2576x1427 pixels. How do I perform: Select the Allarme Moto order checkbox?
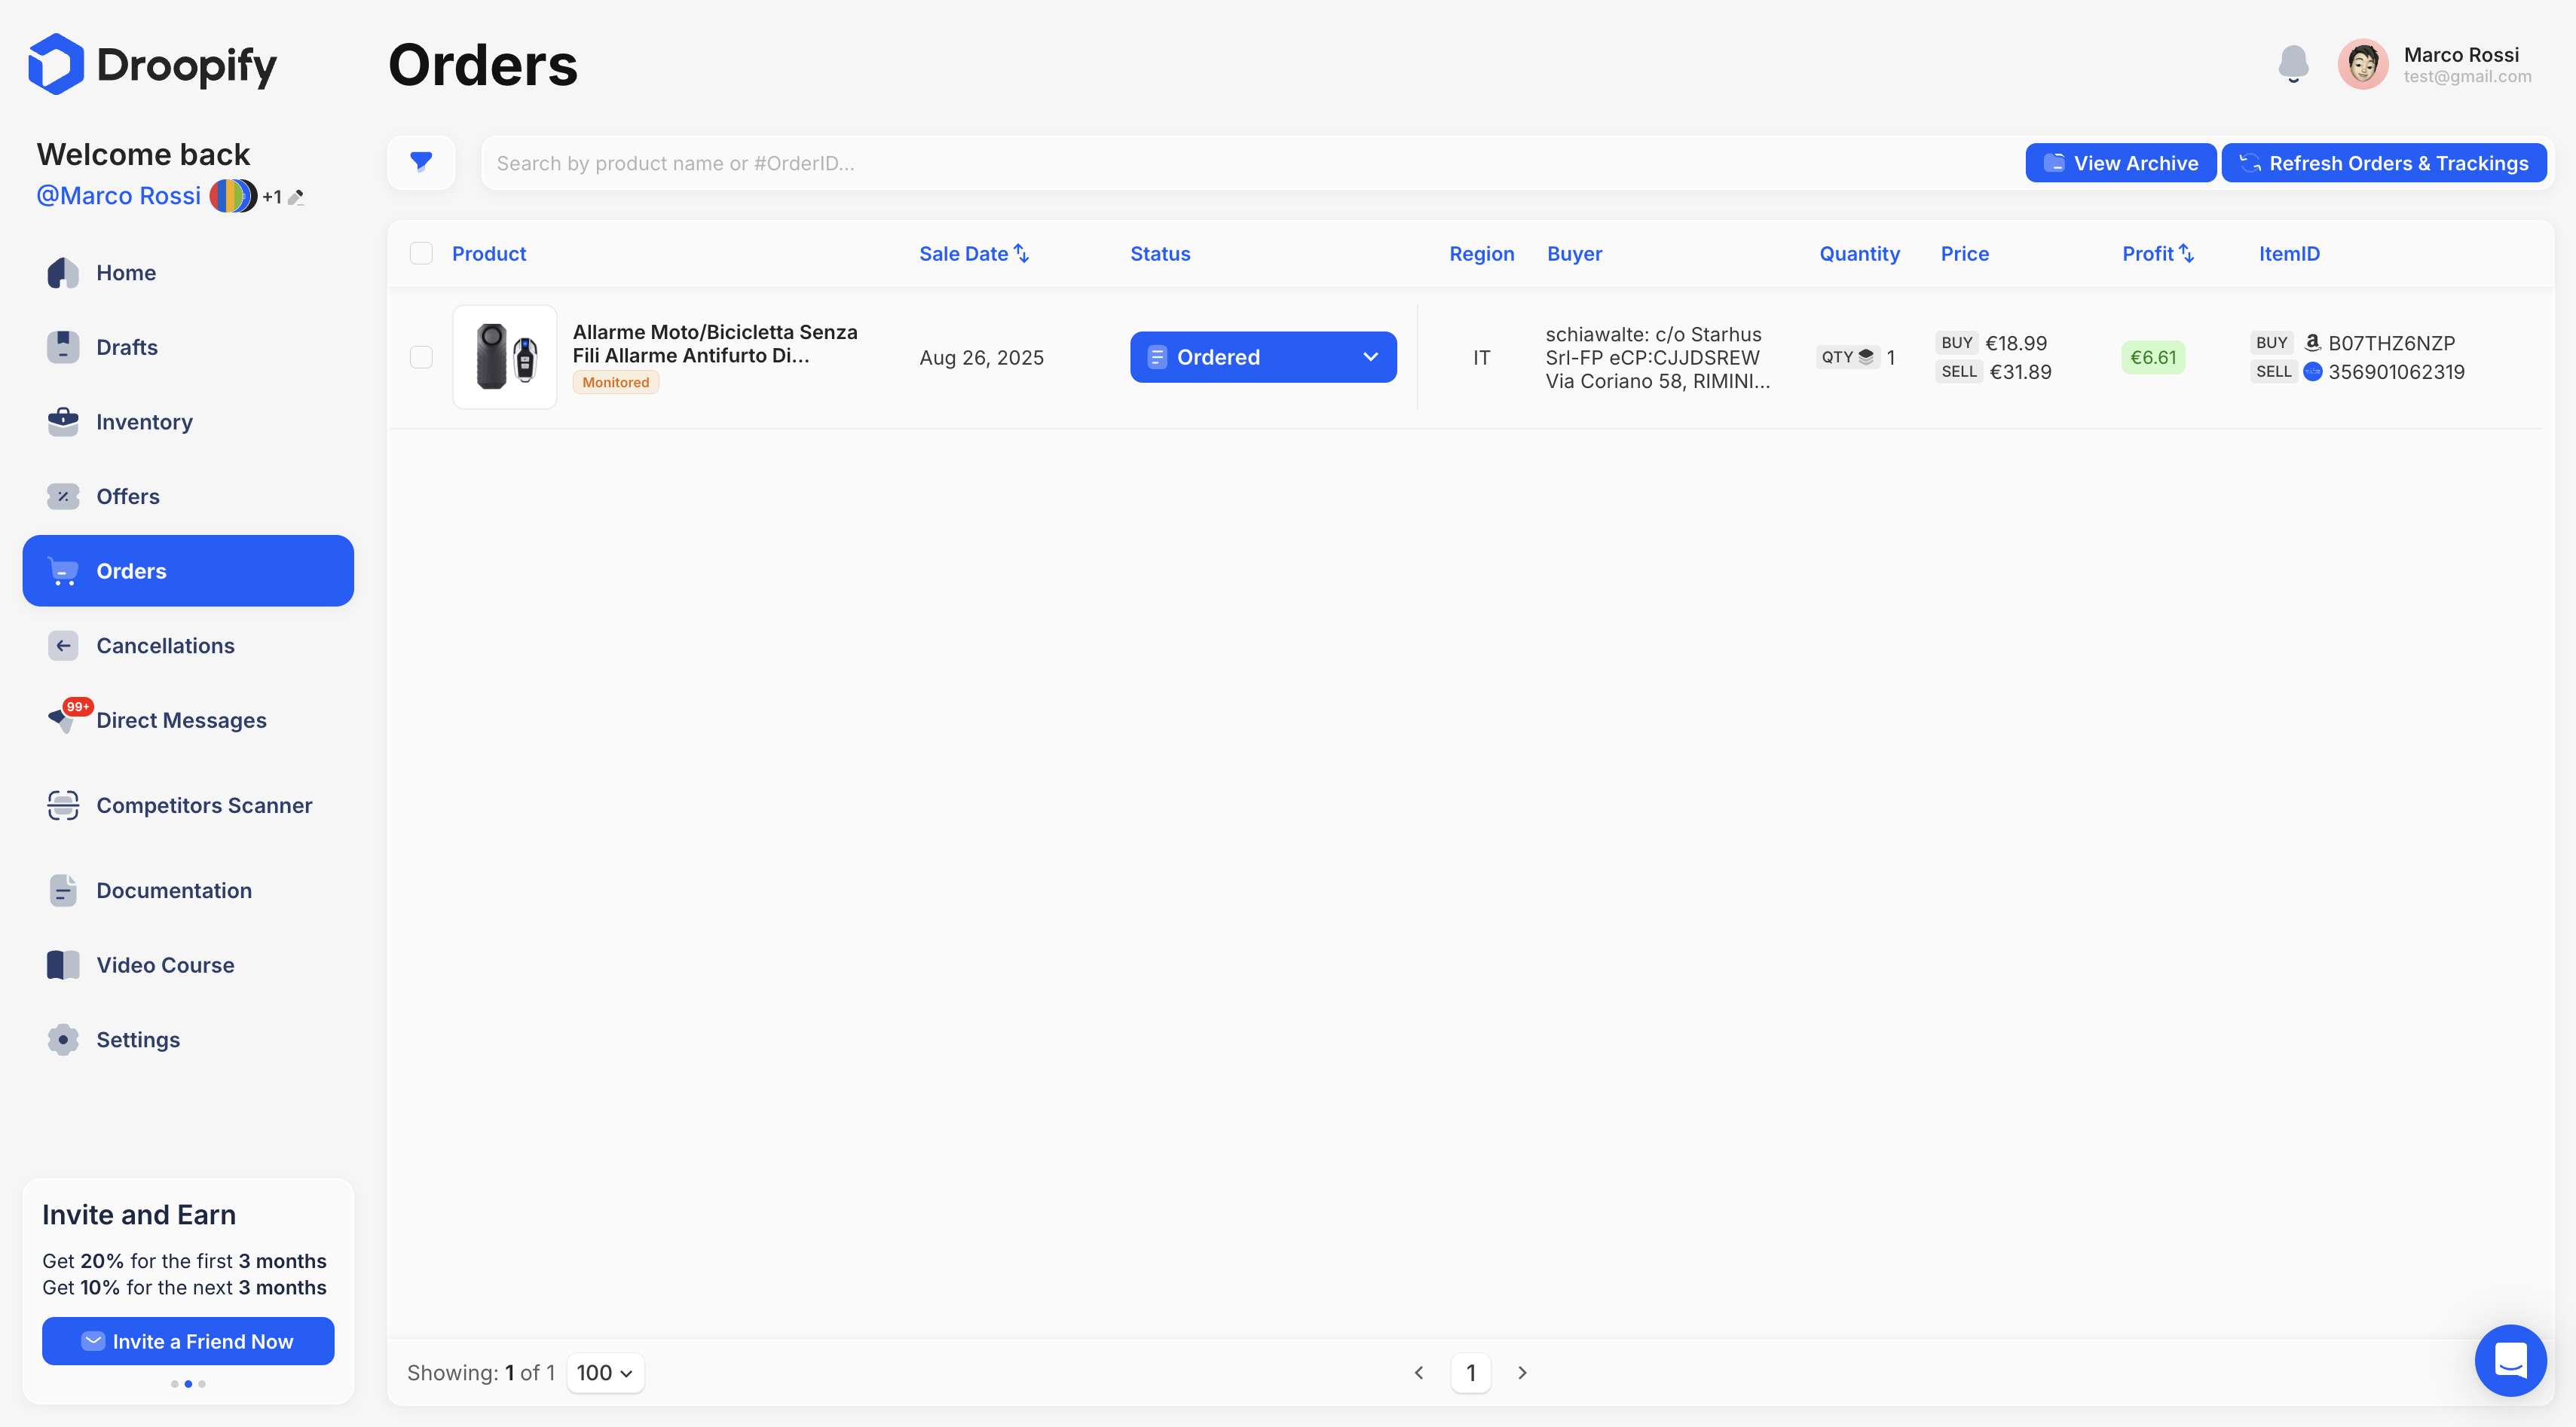pyautogui.click(x=421, y=357)
